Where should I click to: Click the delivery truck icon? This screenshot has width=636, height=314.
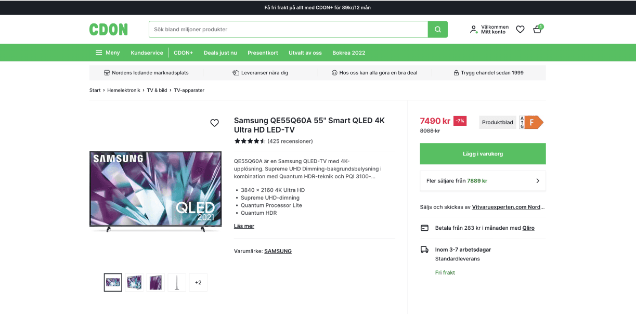pyautogui.click(x=424, y=250)
